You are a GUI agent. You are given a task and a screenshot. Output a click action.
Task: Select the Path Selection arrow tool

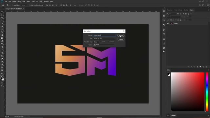point(2,53)
